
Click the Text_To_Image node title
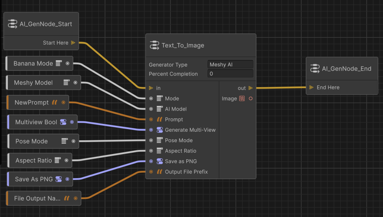[x=183, y=46]
